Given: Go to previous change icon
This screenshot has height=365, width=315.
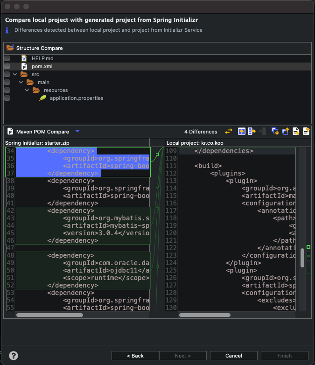Looking at the screenshot, I should pos(306,131).
